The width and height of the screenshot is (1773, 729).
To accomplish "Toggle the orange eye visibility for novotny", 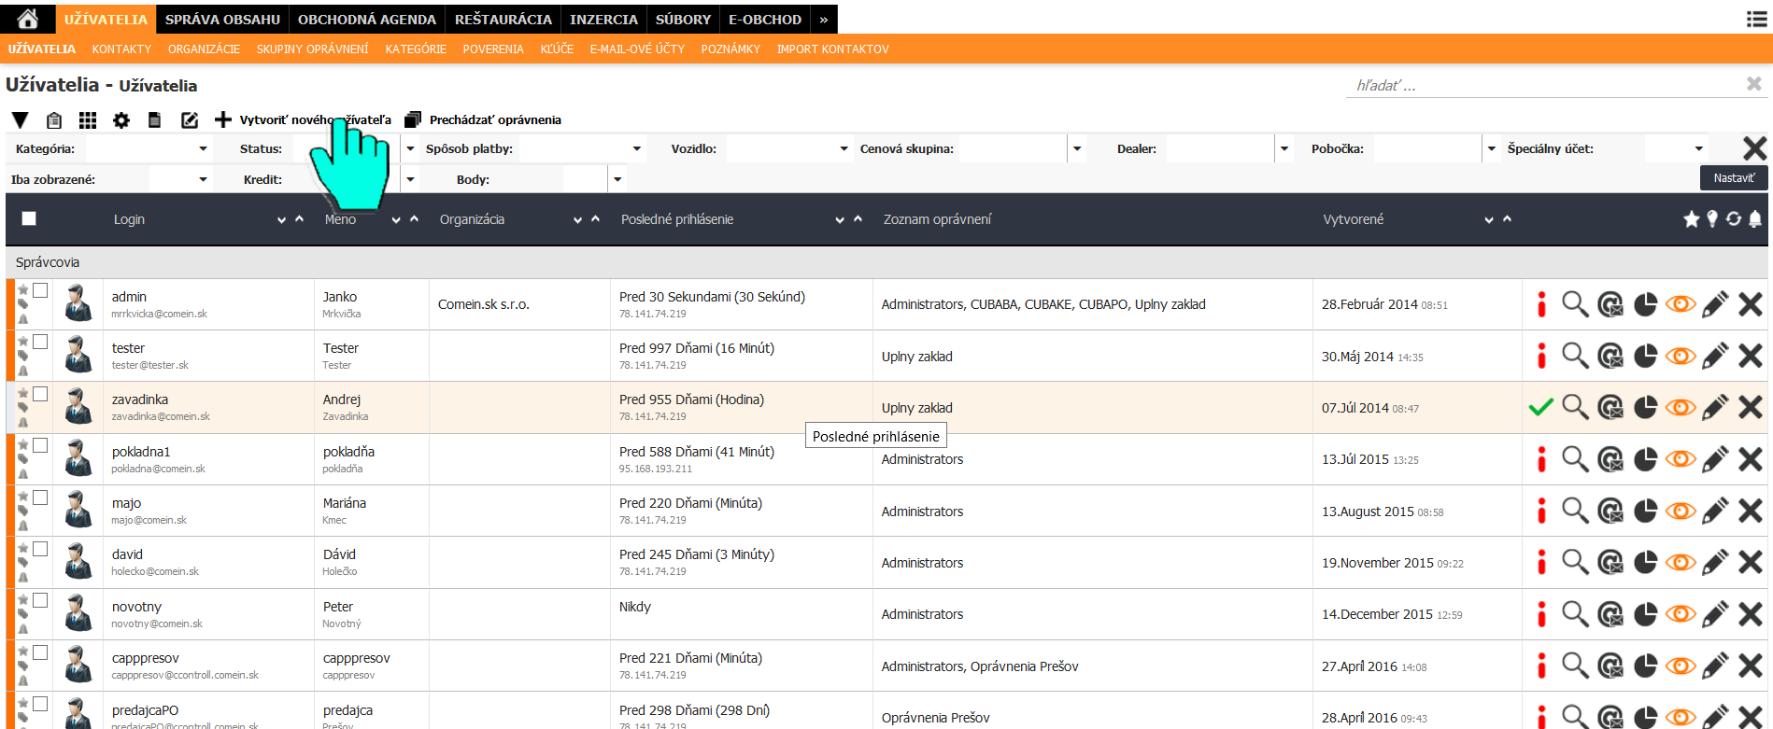I will pyautogui.click(x=1680, y=614).
